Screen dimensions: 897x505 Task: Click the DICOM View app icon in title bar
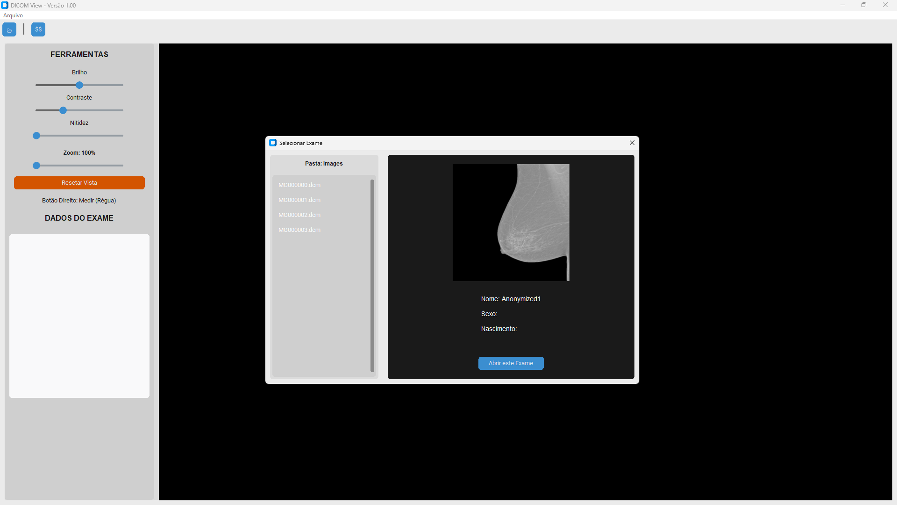(x=5, y=5)
